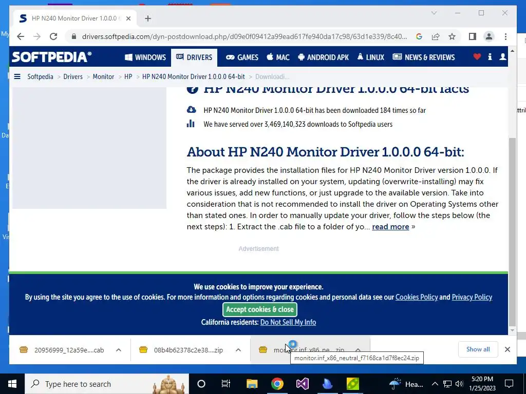Open the tab search chevron

[434, 13]
